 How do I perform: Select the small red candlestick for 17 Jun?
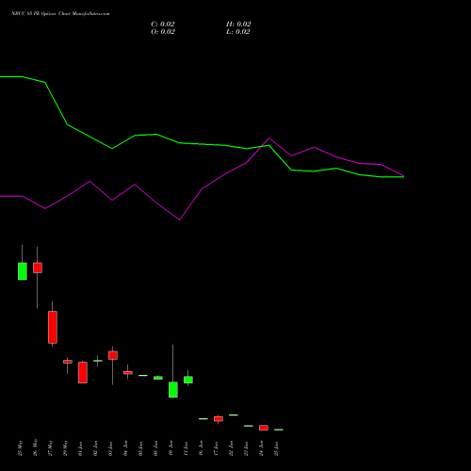click(219, 419)
